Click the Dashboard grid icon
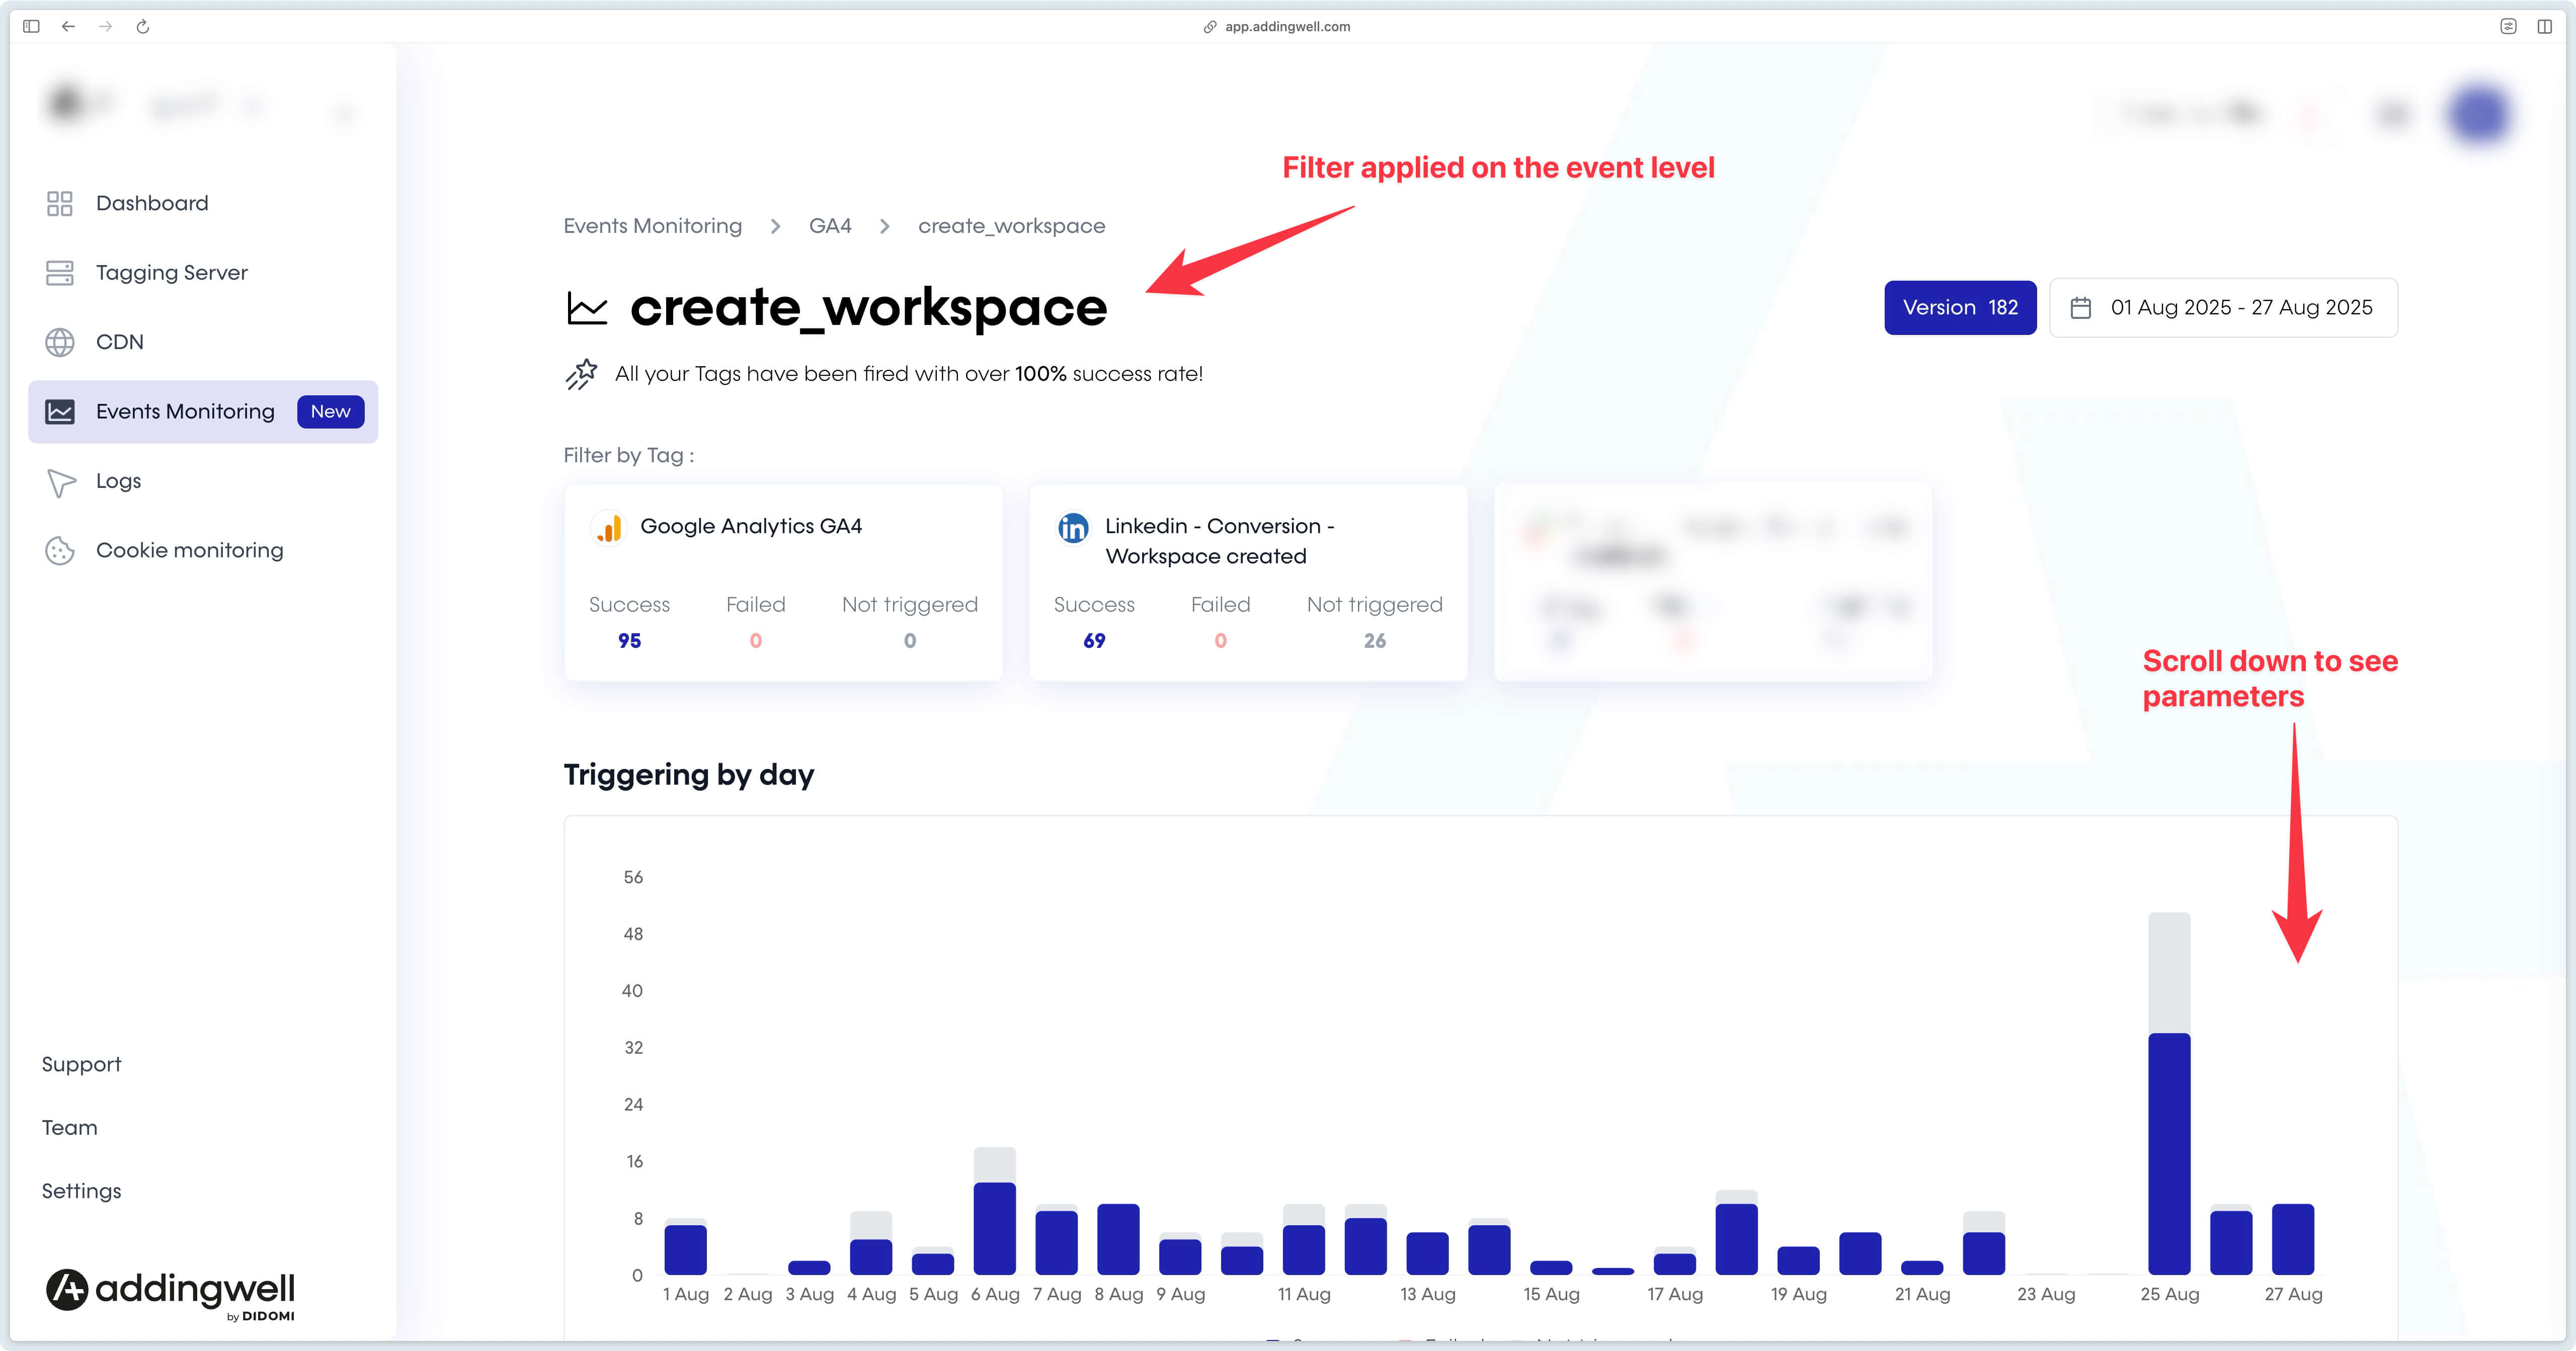 60,203
